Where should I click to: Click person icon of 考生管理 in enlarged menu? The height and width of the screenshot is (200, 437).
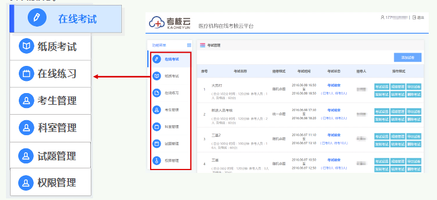pos(26,100)
